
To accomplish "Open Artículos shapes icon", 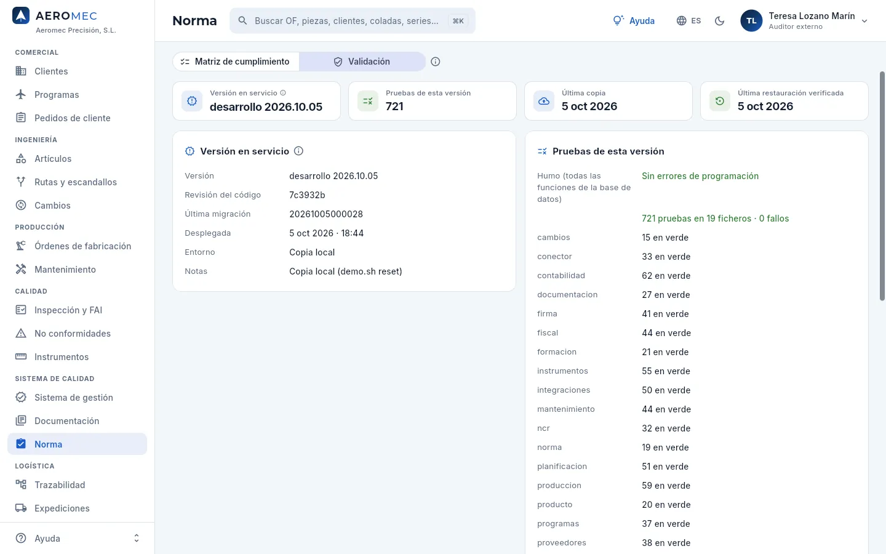I will click(21, 159).
